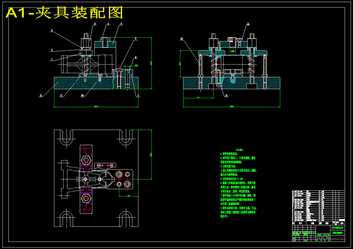This screenshot has height=249, width=353.
Task: Click the hatched base plate in the right section view
Action: tap(232, 83)
